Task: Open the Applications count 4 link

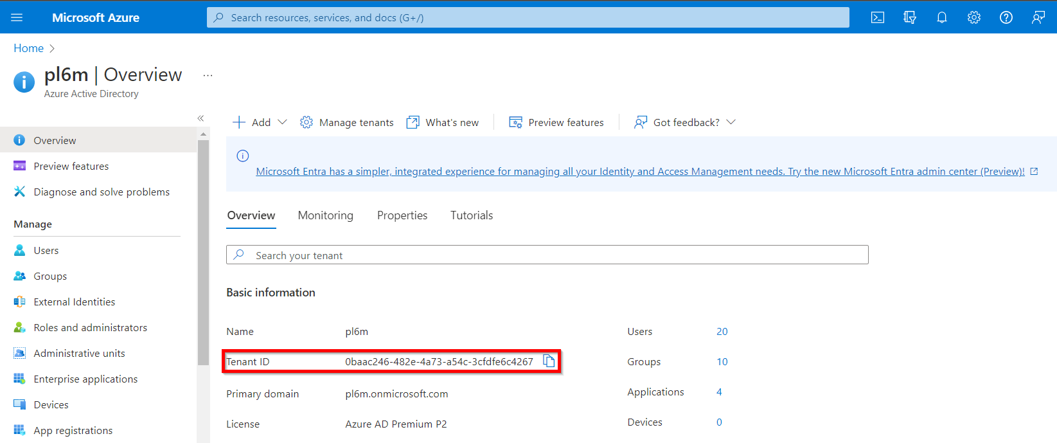Action: pos(719,392)
